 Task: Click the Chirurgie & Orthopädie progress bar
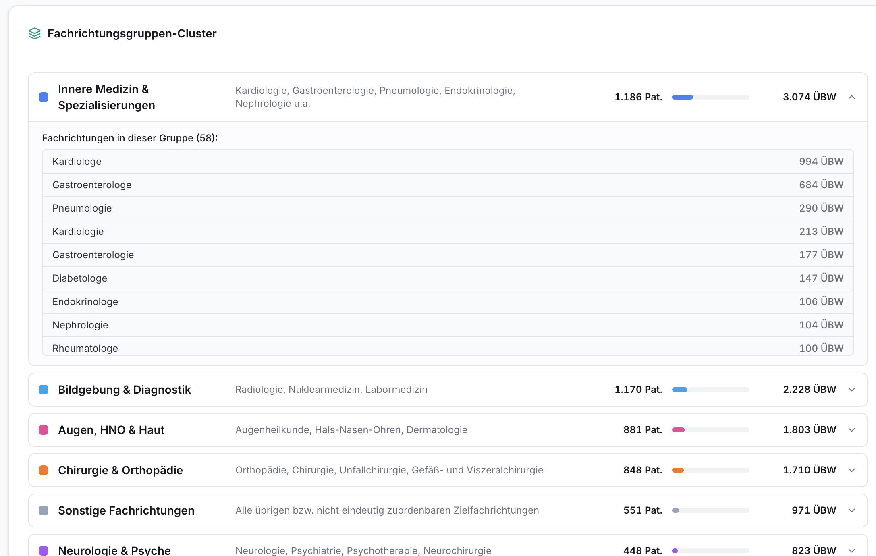coord(711,470)
